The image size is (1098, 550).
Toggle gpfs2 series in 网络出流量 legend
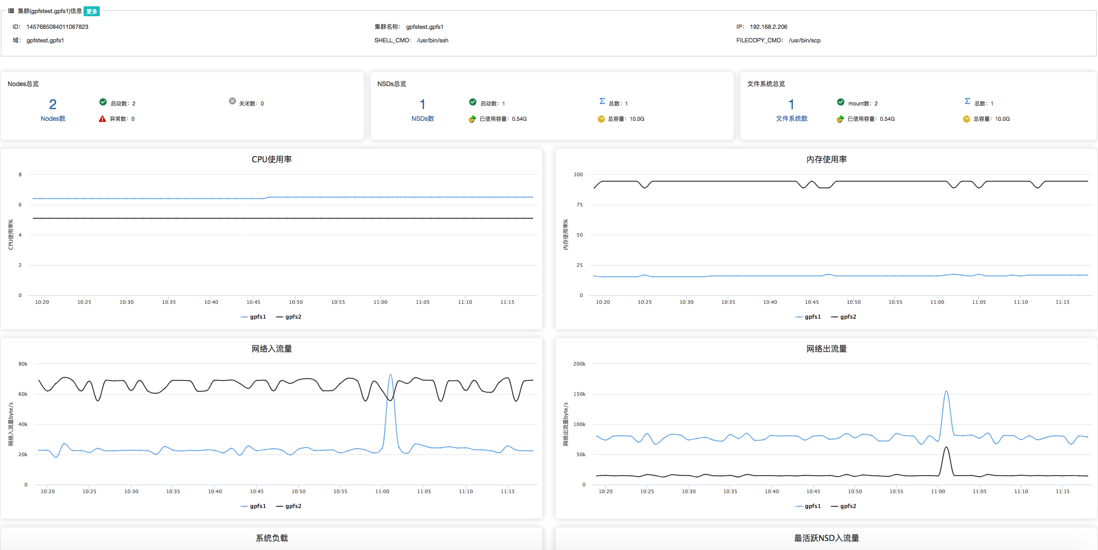[x=844, y=506]
